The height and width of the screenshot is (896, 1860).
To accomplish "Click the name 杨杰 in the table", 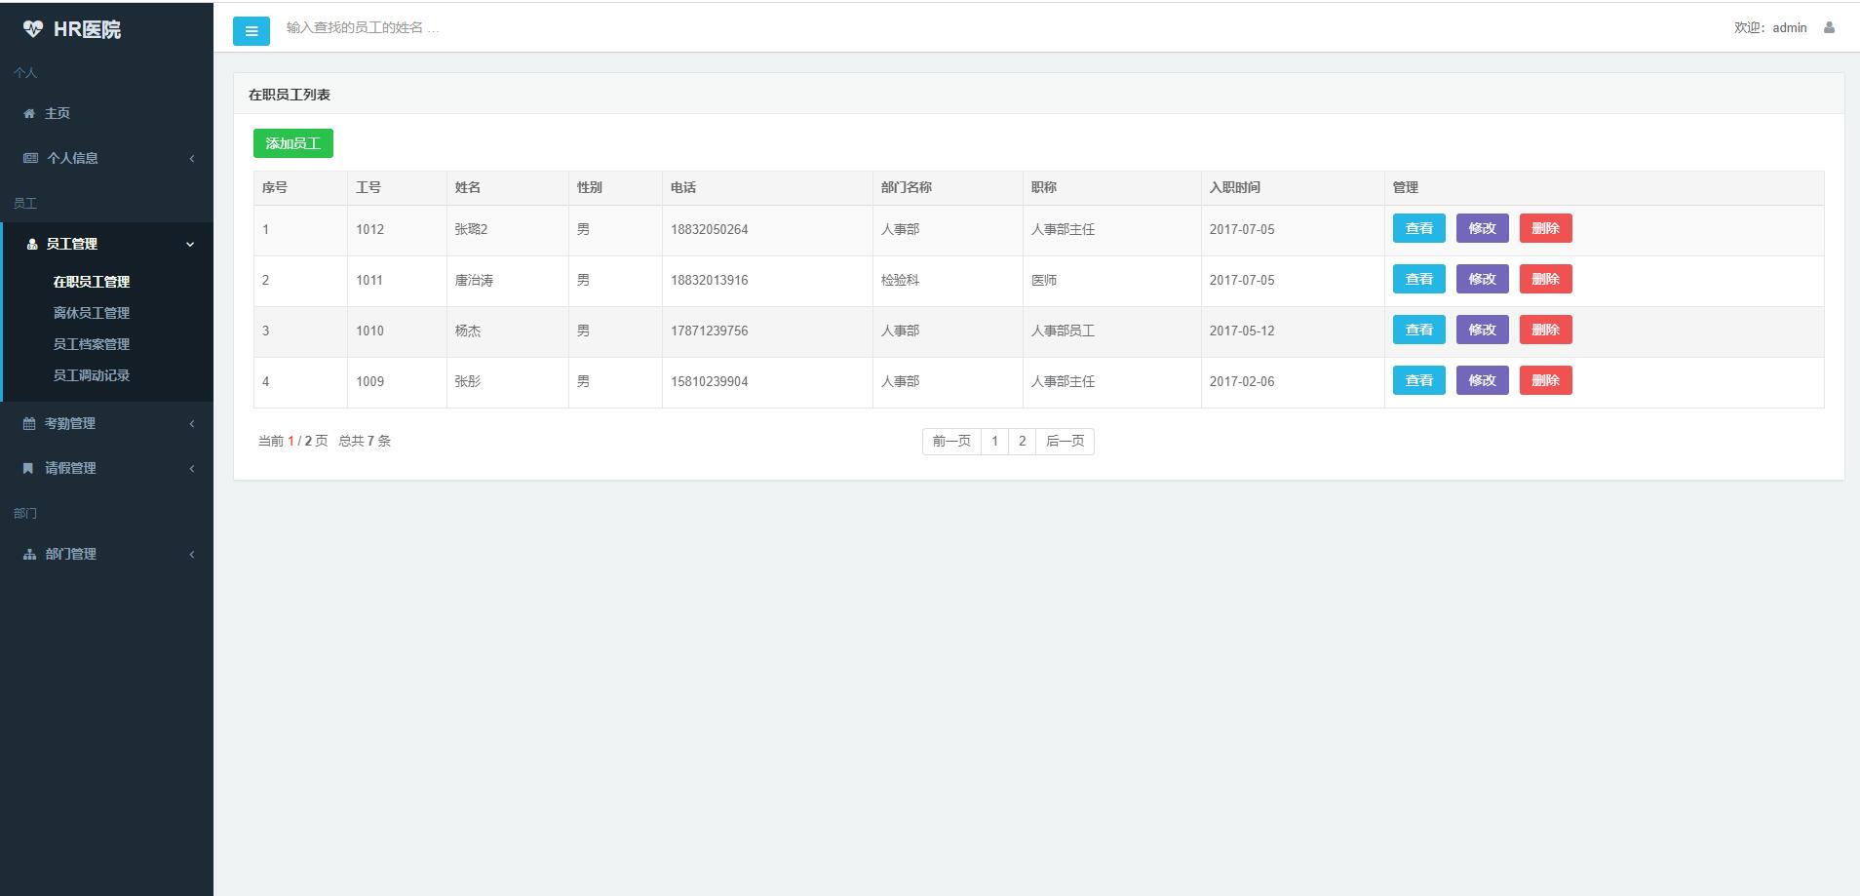I will [468, 331].
